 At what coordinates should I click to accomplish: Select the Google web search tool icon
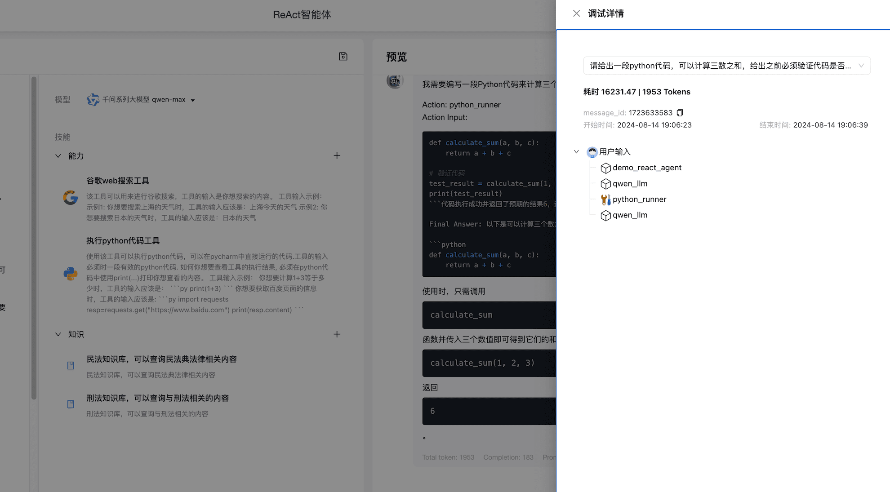71,198
